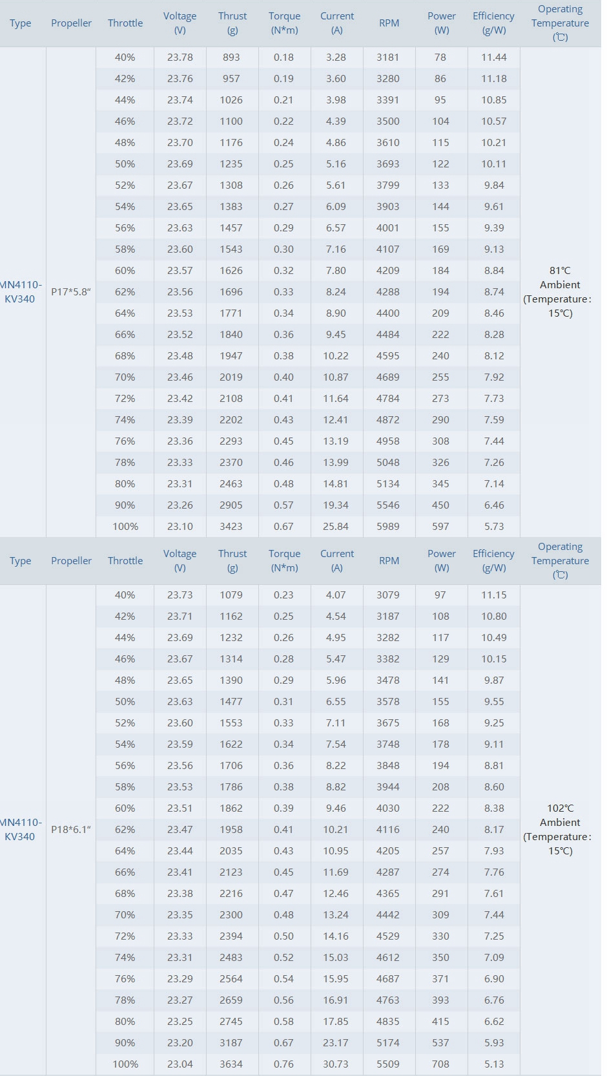Click the efficiency value 11.44
The width and height of the screenshot is (607, 1076).
494,58
